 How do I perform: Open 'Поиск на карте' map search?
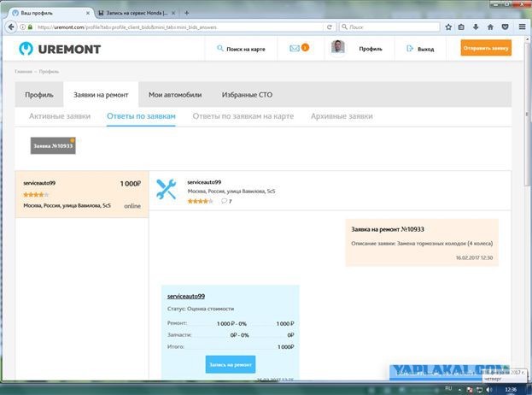(x=241, y=49)
